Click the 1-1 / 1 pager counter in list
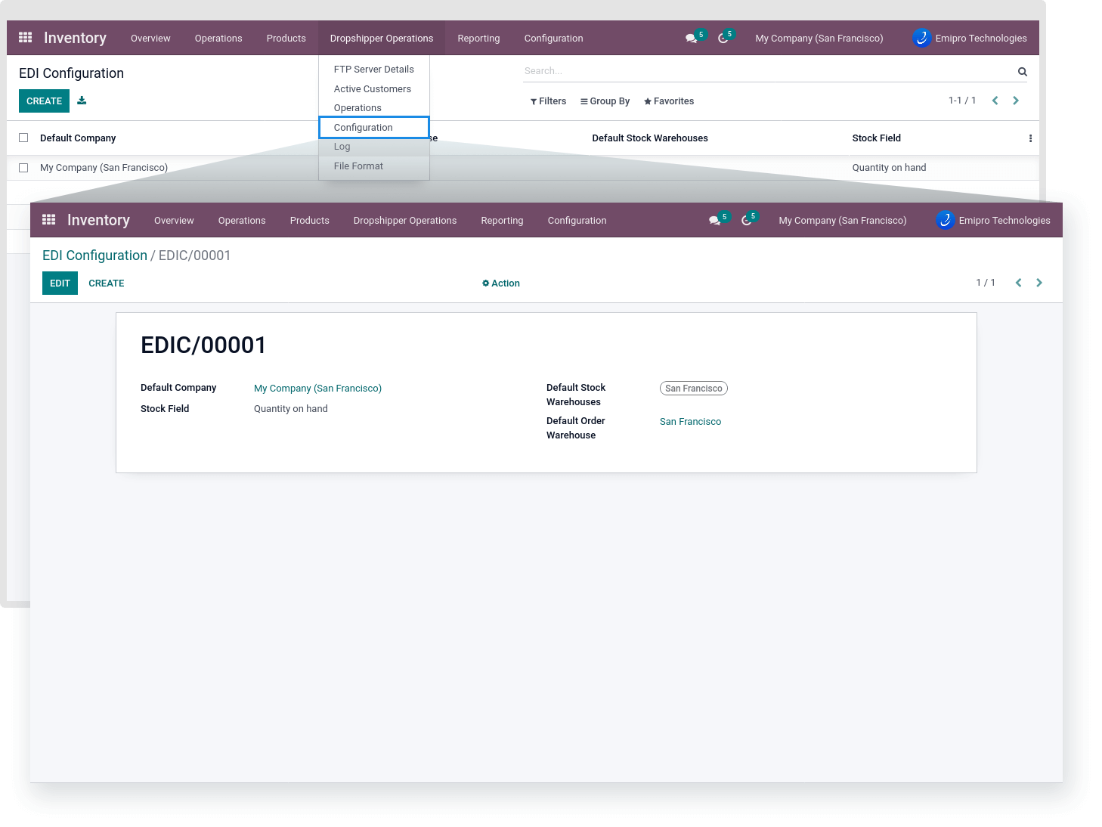1102x827 pixels. click(x=962, y=101)
